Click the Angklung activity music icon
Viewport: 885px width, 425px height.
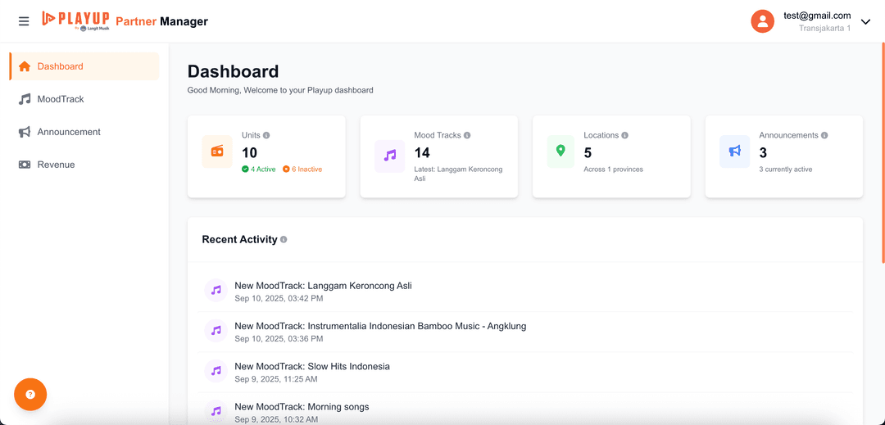pyautogui.click(x=216, y=332)
